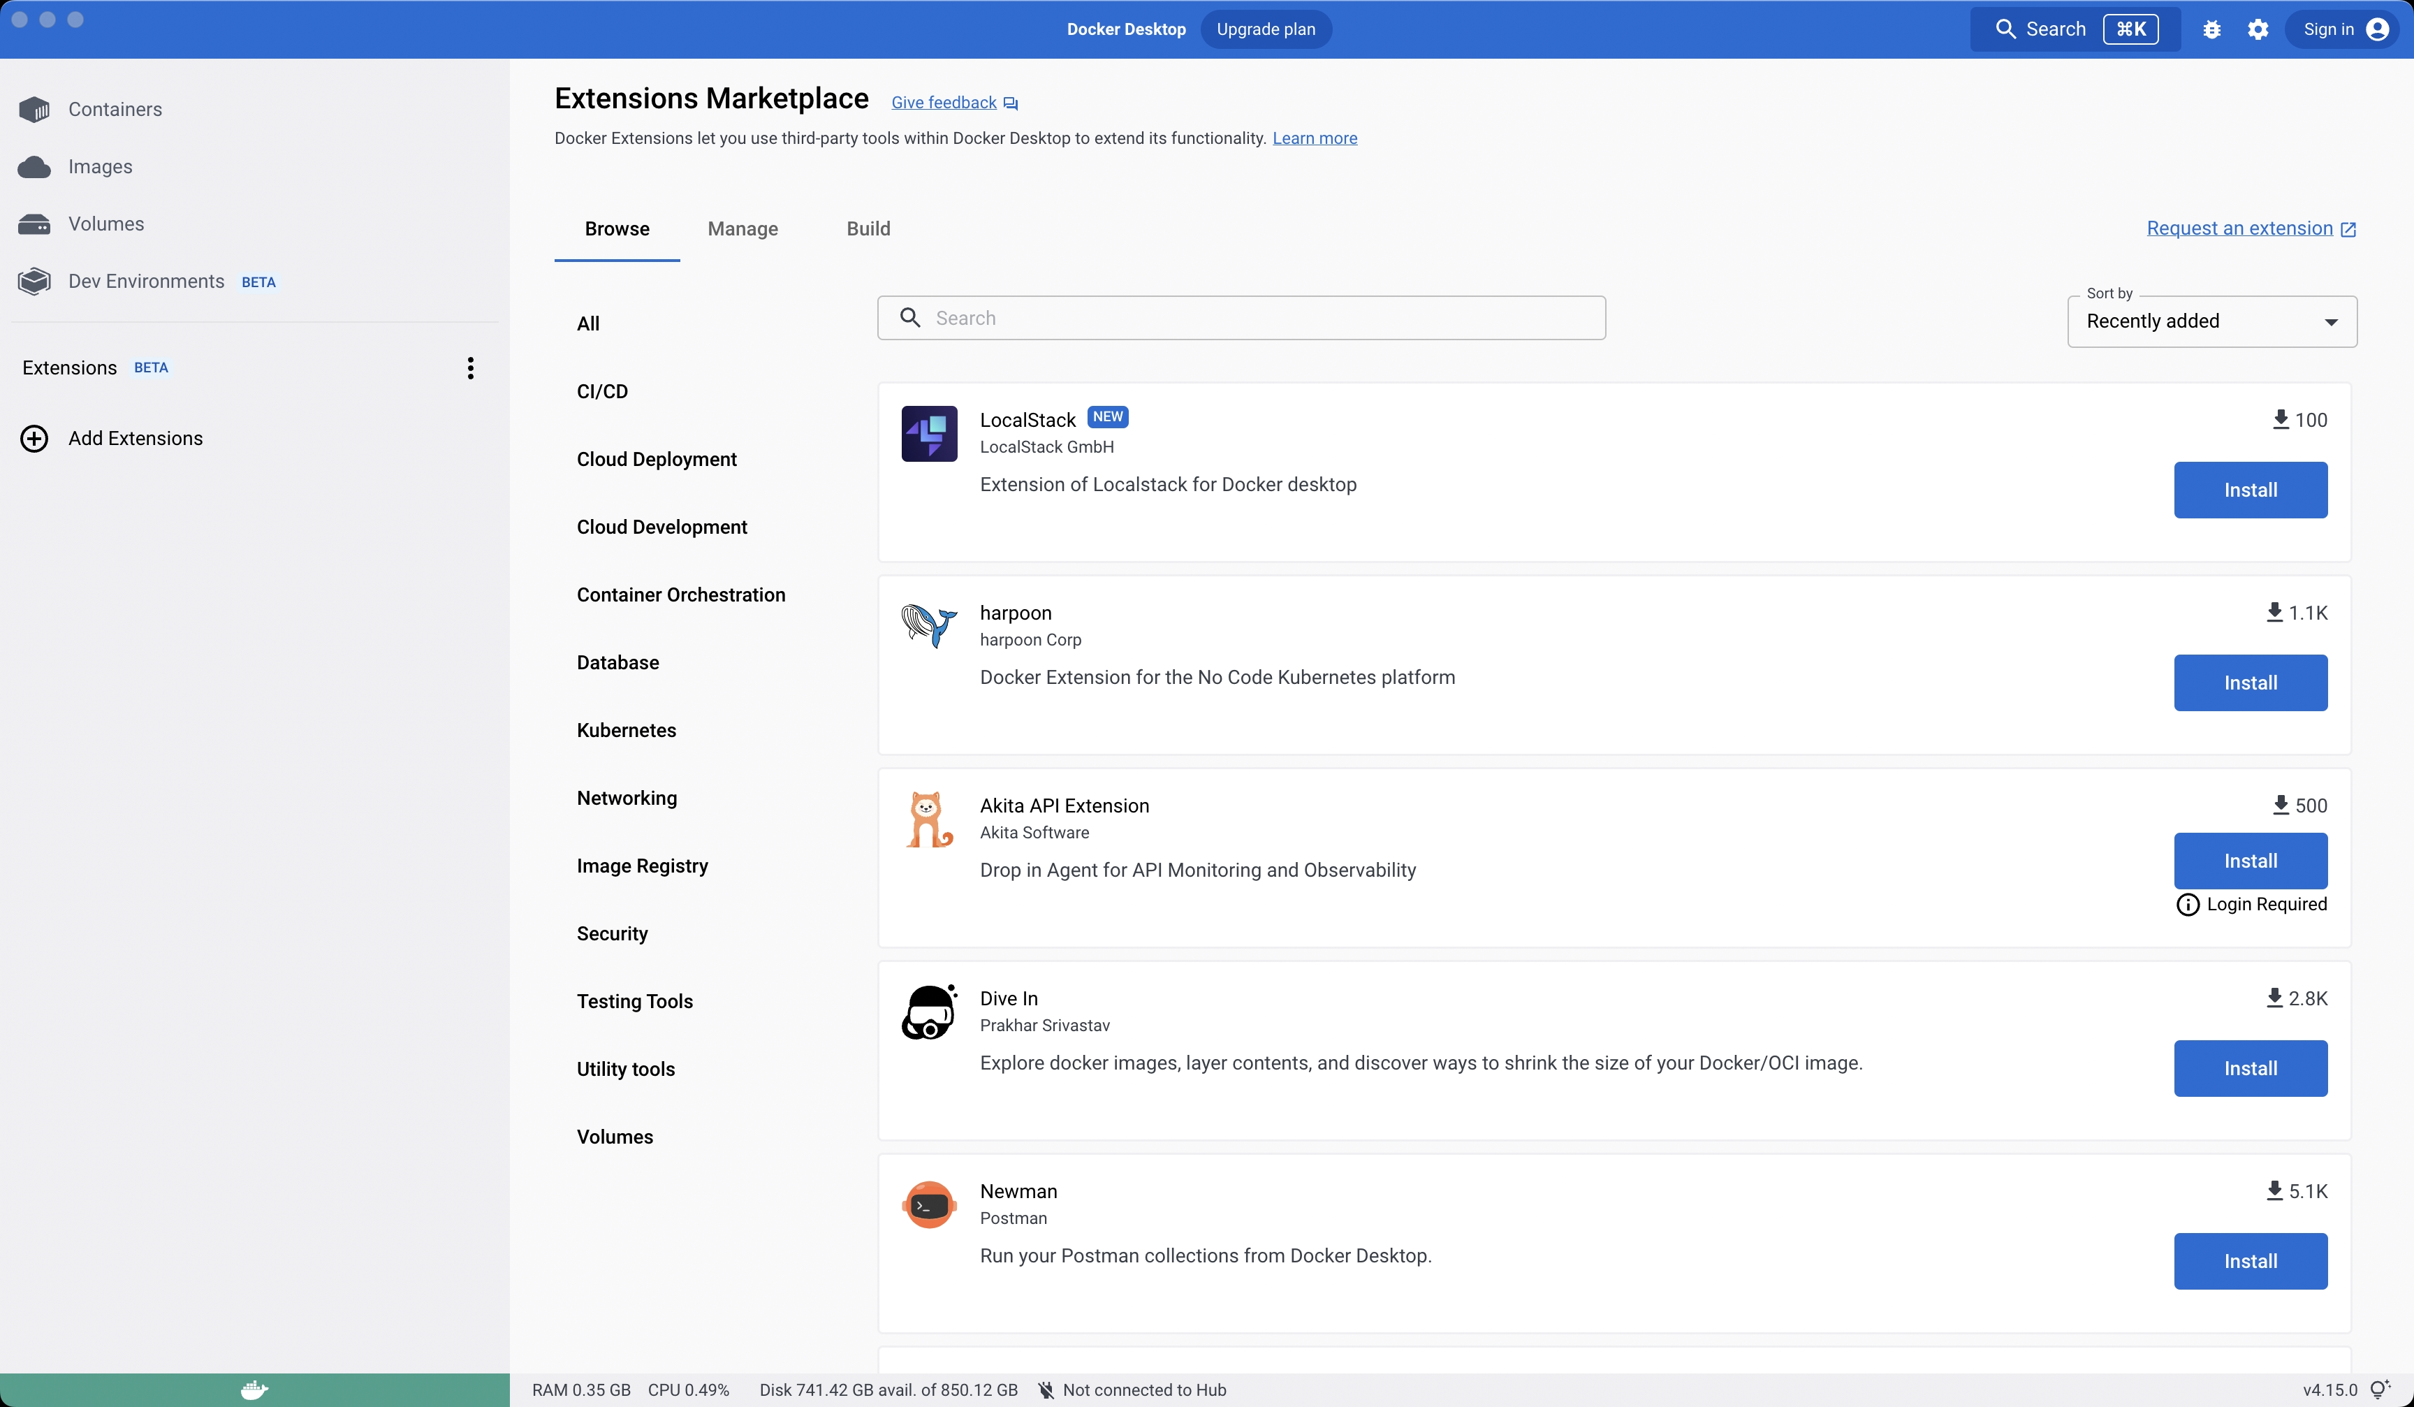Select the Kubernetes category filter
The image size is (2414, 1407).
(x=626, y=730)
